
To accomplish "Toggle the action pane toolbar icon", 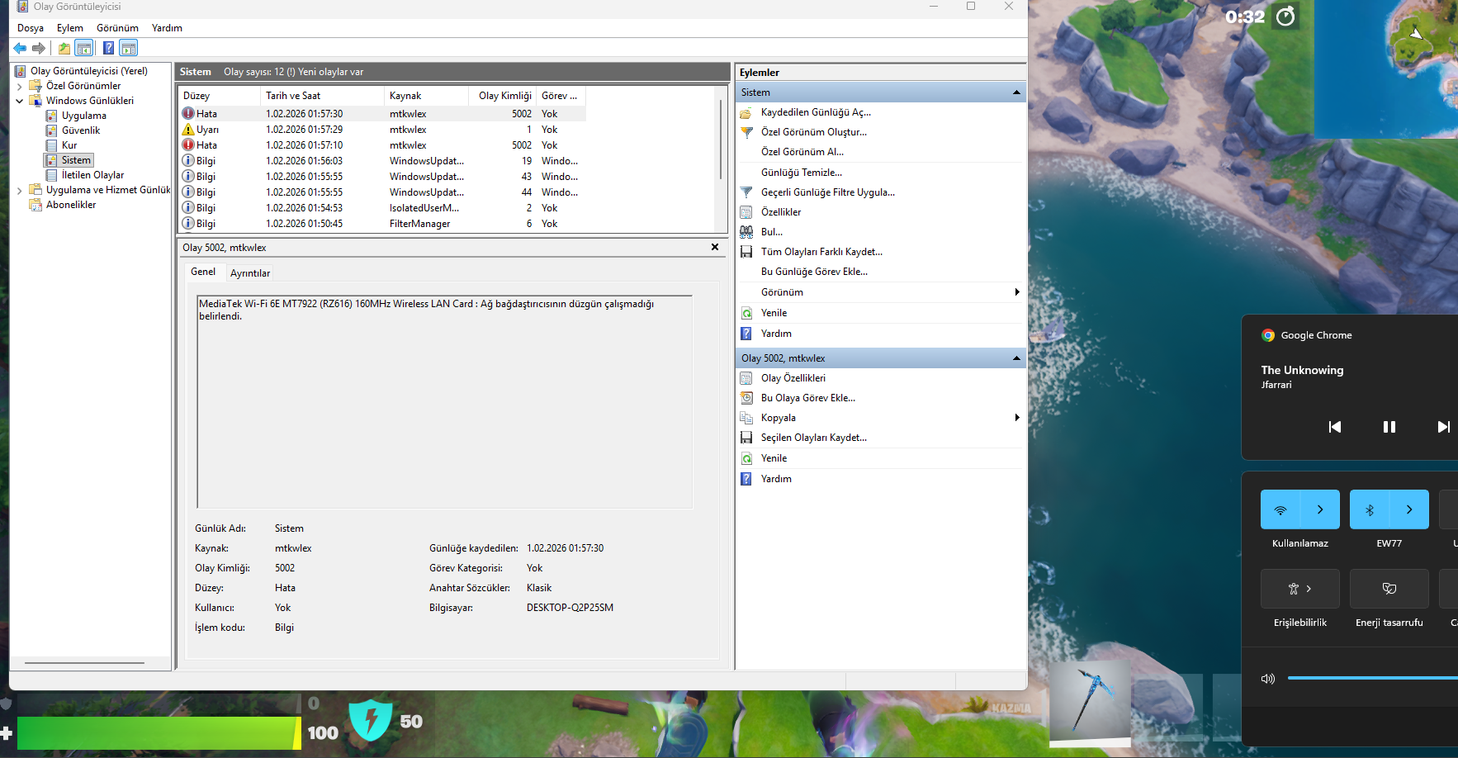I will click(x=129, y=48).
